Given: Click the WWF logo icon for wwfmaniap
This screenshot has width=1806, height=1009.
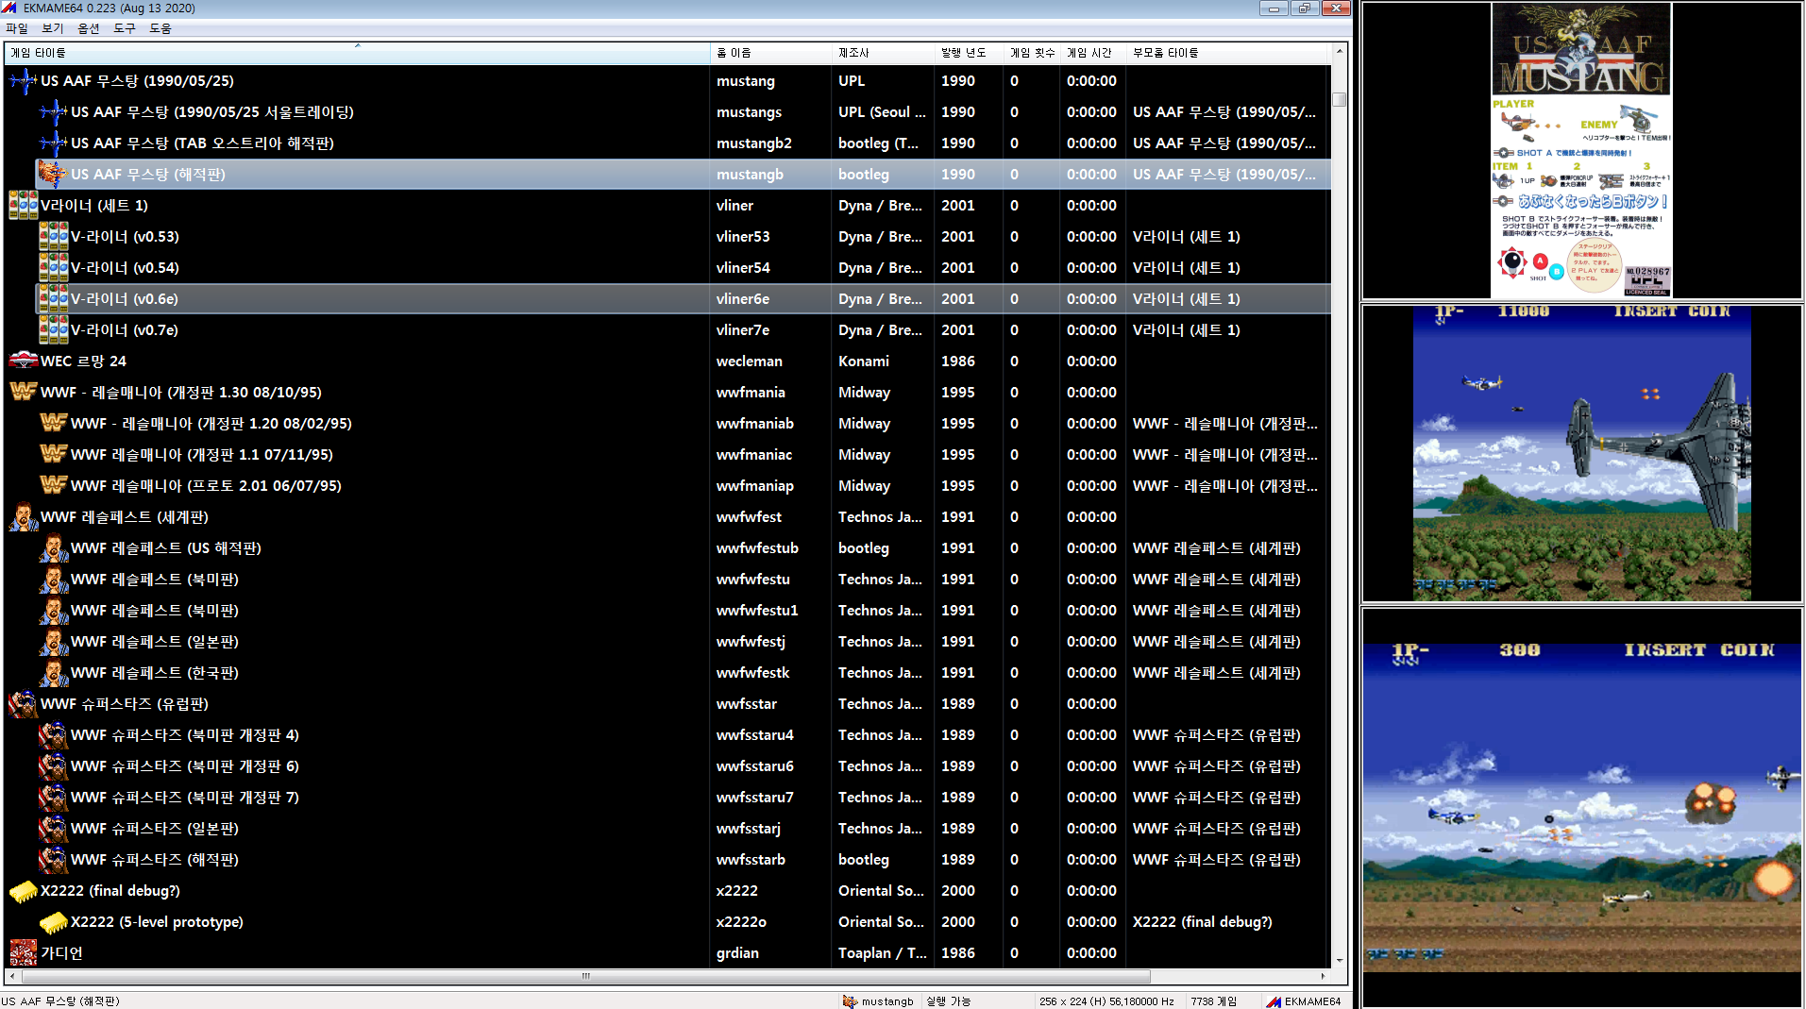Looking at the screenshot, I should pyautogui.click(x=53, y=486).
